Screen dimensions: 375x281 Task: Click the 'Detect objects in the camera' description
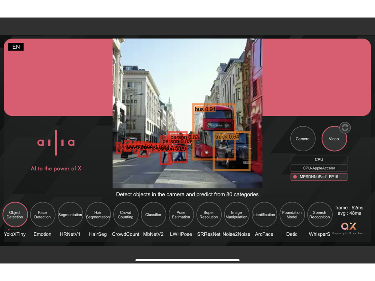point(187,194)
